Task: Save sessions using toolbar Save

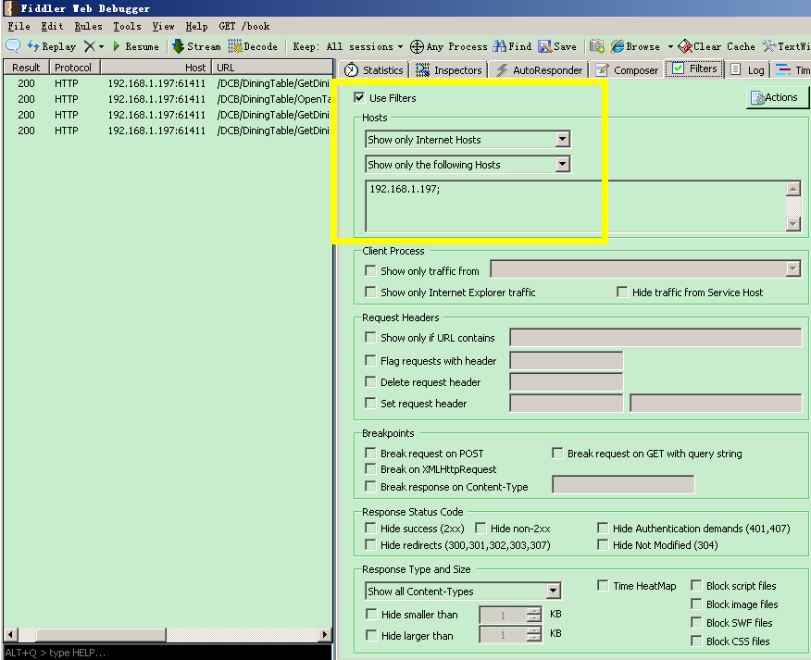Action: click(557, 46)
